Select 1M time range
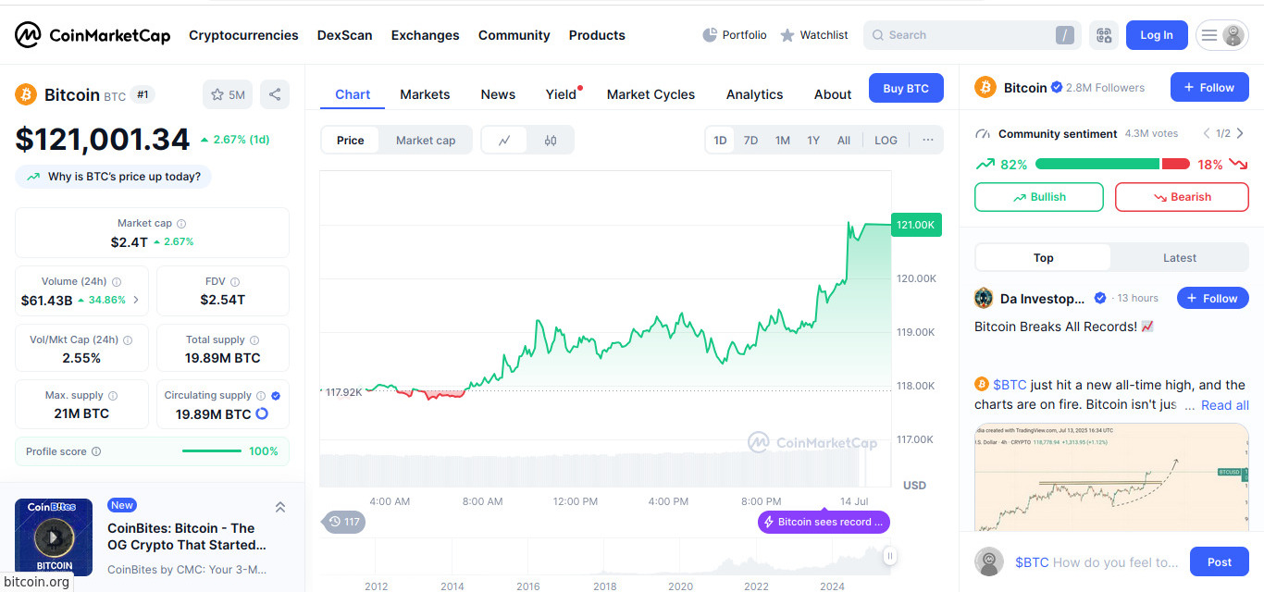1264x592 pixels. [x=782, y=141]
